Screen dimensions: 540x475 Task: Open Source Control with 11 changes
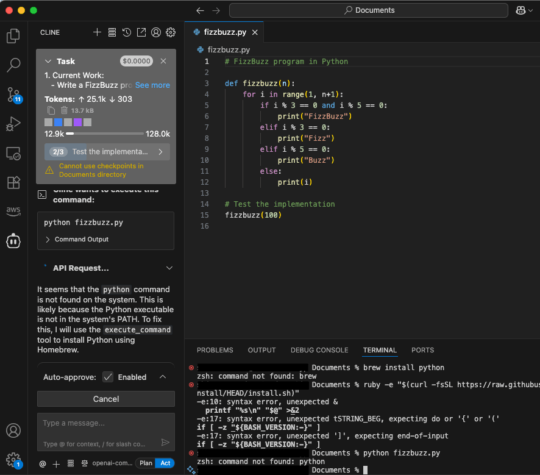(14, 95)
